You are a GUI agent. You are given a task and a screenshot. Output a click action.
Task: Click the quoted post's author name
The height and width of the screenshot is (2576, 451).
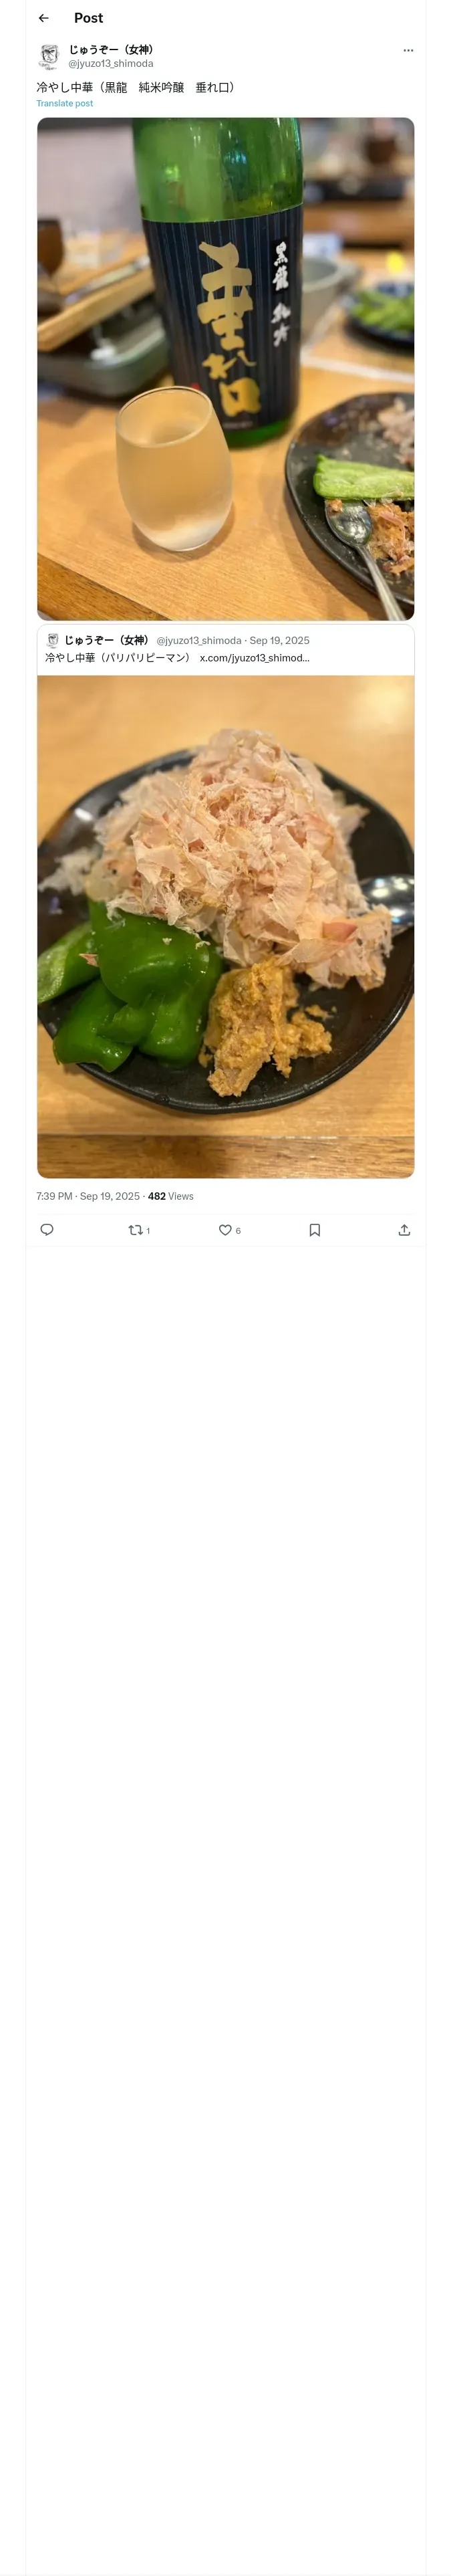click(x=106, y=640)
